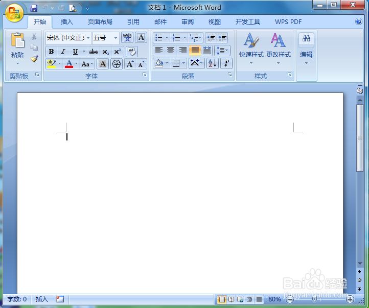Click the Redo icon in quick access toolbar
Viewport: 369px width, 308px height.
[61, 8]
